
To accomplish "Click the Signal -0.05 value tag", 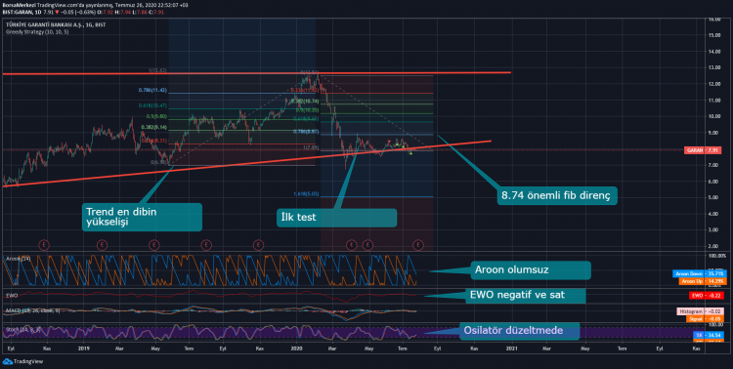I will tap(705, 319).
